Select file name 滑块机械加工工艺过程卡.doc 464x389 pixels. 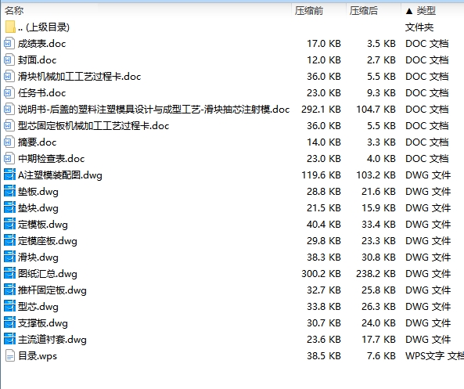click(x=79, y=77)
